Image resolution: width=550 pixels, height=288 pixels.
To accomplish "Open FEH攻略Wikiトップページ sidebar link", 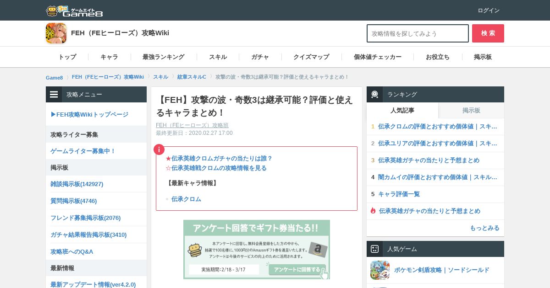I will pos(89,114).
